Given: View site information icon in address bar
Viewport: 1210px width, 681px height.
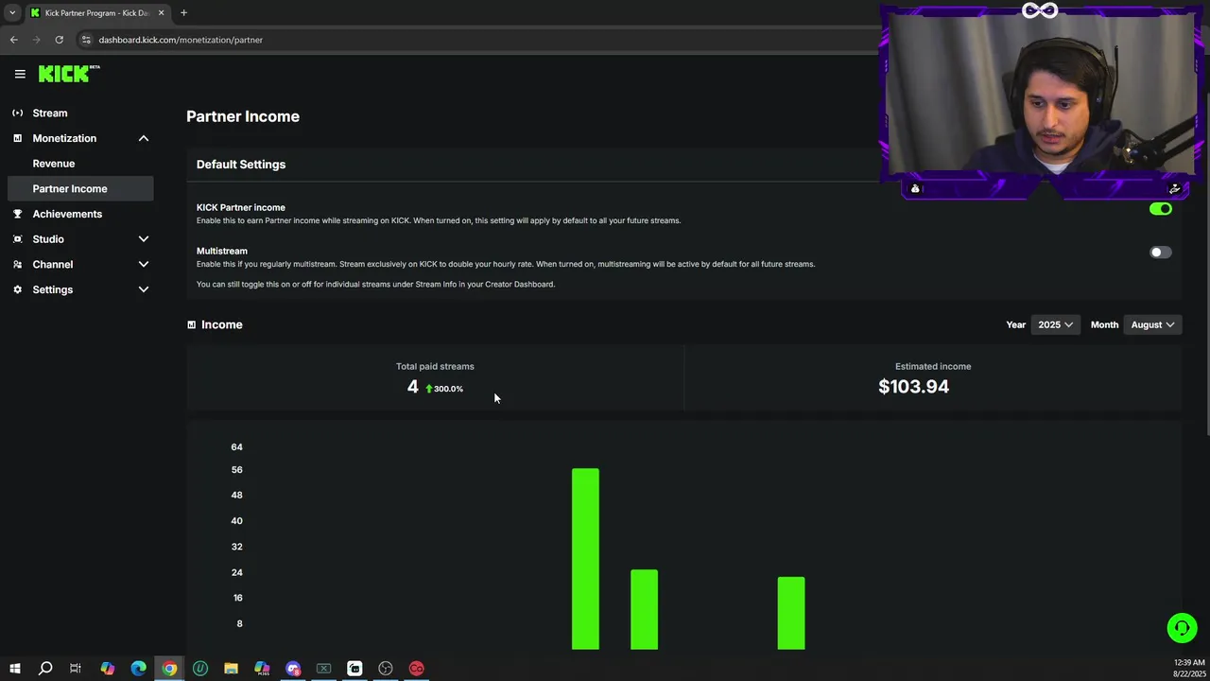Looking at the screenshot, I should coord(85,40).
